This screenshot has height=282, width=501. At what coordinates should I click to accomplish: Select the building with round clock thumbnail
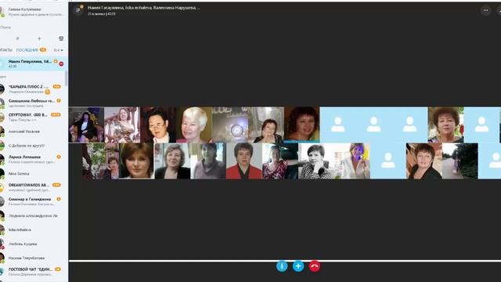pos(230,125)
